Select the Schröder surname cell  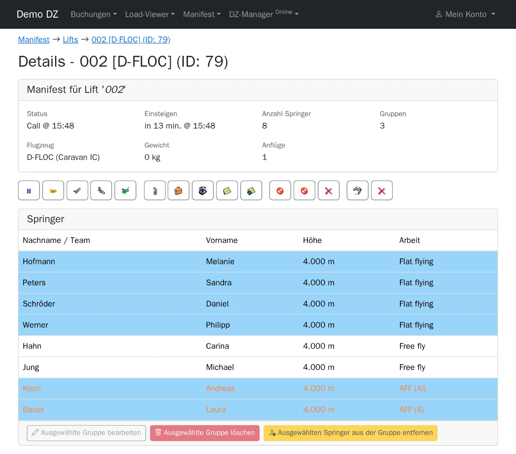pyautogui.click(x=110, y=304)
